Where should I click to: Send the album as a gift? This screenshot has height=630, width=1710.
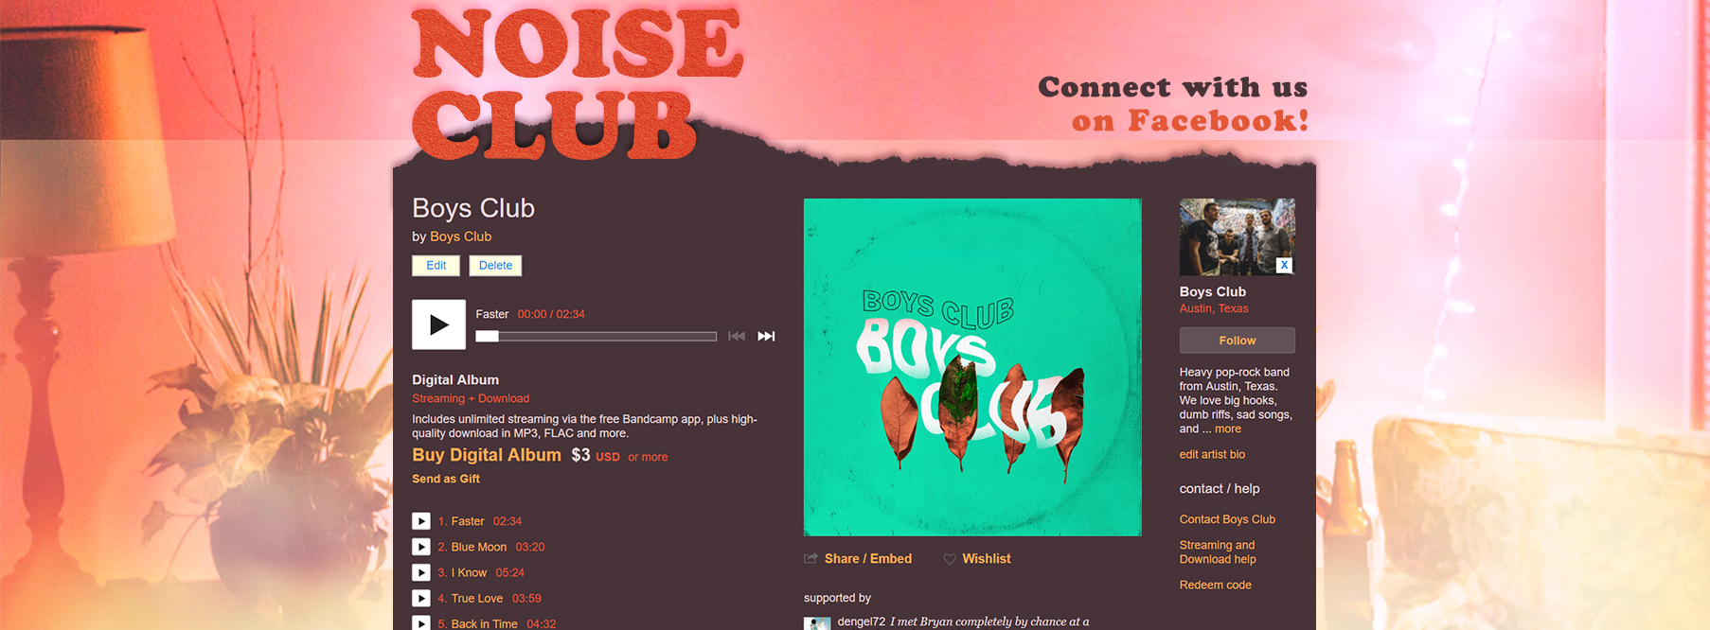click(x=446, y=479)
